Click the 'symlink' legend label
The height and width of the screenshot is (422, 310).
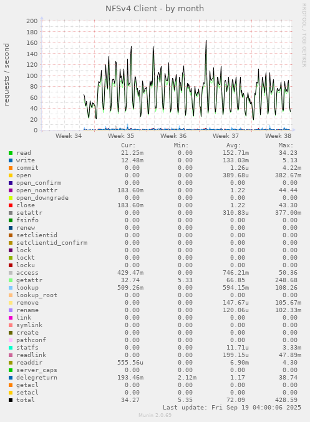coord(29,325)
